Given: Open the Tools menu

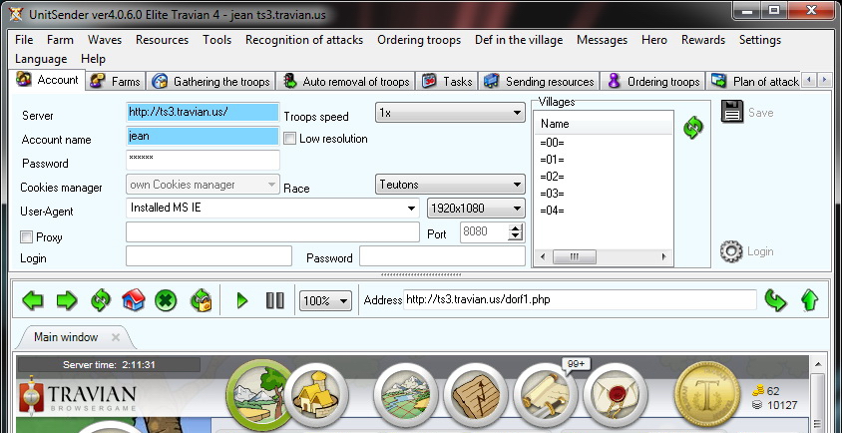Looking at the screenshot, I should pos(216,40).
